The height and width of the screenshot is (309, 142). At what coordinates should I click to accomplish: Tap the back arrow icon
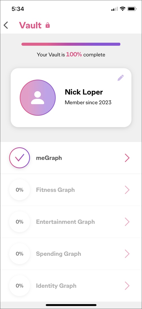(x=6, y=25)
